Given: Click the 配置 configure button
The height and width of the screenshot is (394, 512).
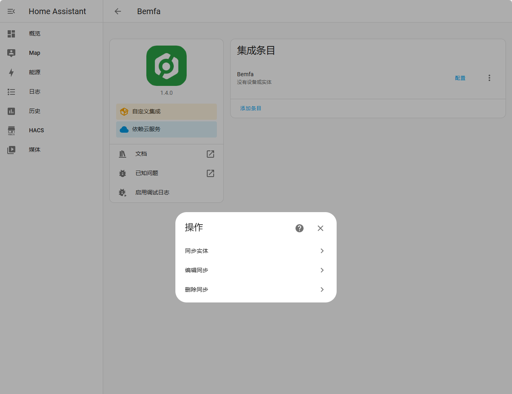Looking at the screenshot, I should tap(460, 78).
